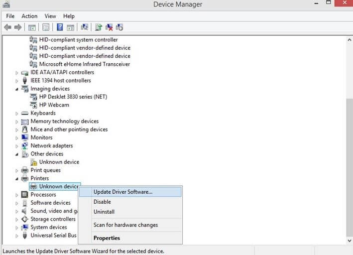Image resolution: width=353 pixels, height=255 pixels.
Task: Click the Disable device toolbar icon
Action: tap(119, 27)
